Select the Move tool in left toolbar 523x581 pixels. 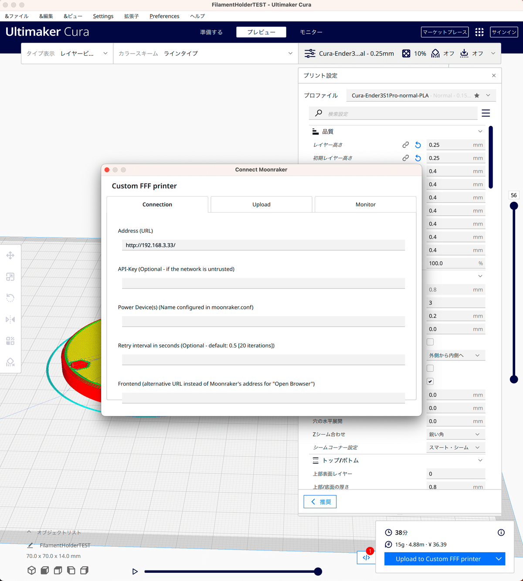point(10,255)
